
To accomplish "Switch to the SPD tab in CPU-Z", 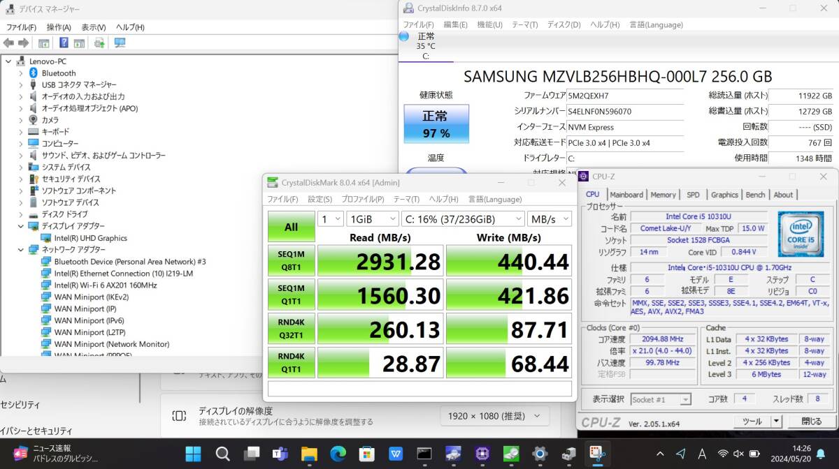I will (x=693, y=195).
